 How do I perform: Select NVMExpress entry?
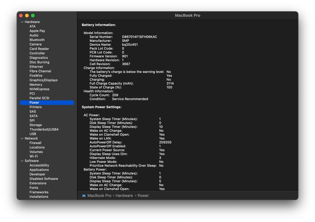coord(39,89)
